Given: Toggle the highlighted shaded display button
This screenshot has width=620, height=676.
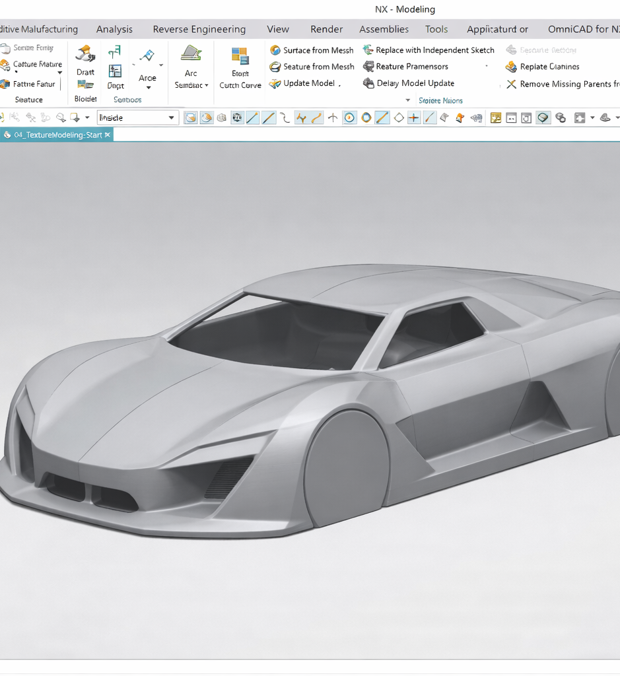Looking at the screenshot, I should pyautogui.click(x=543, y=118).
